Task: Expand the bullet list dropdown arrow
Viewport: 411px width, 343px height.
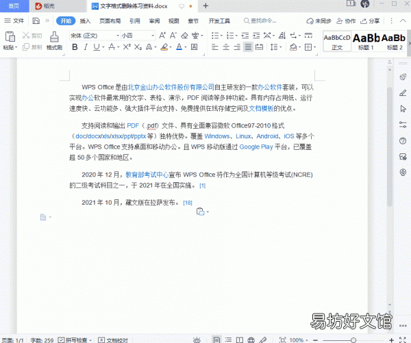Action: tap(221, 36)
